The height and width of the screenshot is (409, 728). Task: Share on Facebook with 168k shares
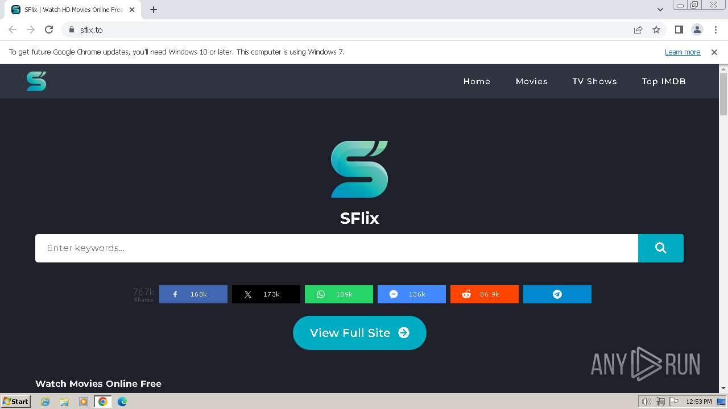pyautogui.click(x=193, y=294)
